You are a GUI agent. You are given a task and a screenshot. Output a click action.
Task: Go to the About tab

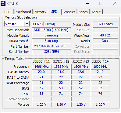[x=96, y=12]
